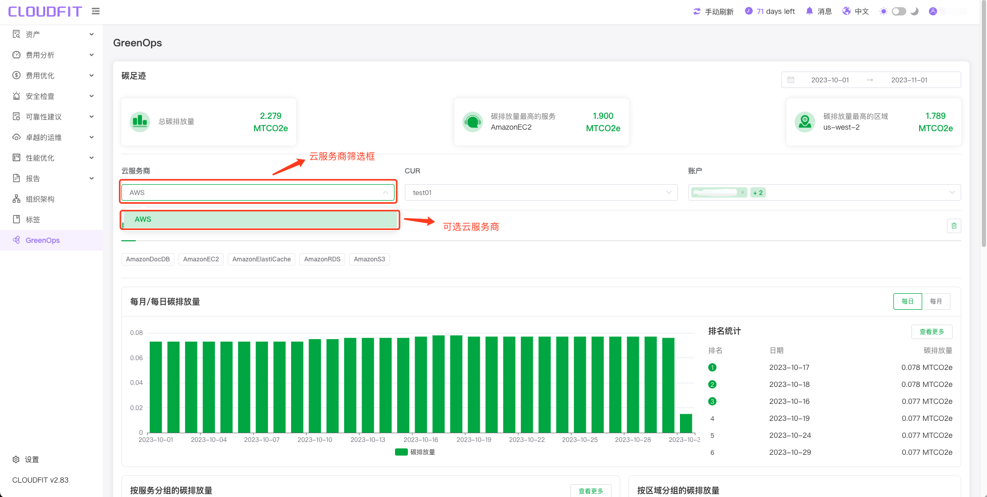Screen dimensions: 987x497
Task: Click the calendar icon in date range
Action: pyautogui.click(x=791, y=80)
